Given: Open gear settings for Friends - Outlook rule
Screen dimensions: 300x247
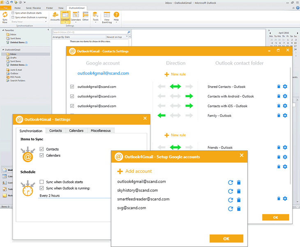Looking at the screenshot, I should (x=285, y=147).
